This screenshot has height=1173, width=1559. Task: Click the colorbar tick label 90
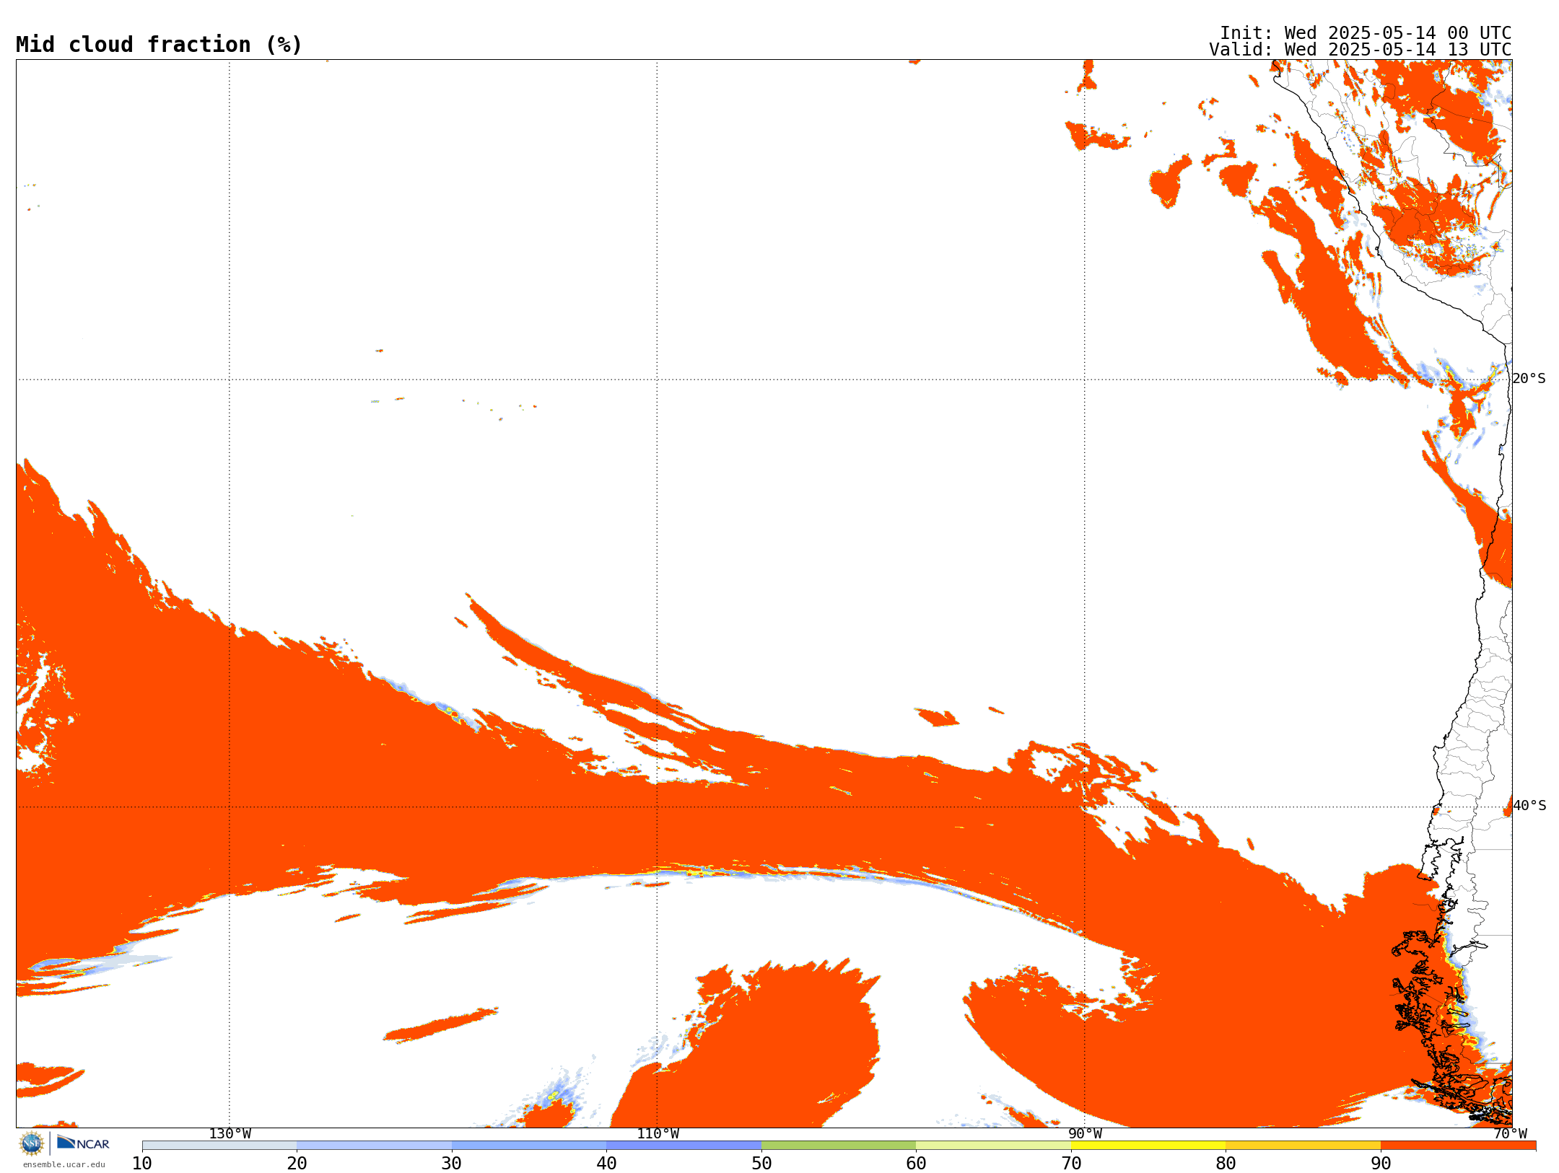click(1381, 1163)
